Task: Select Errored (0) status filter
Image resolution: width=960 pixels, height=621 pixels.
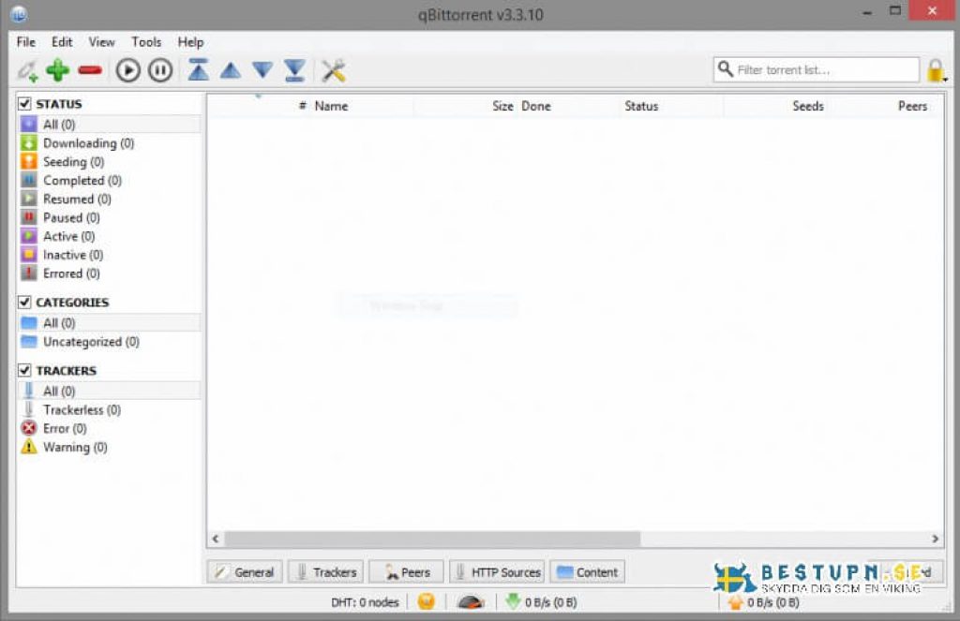Action: (109, 274)
